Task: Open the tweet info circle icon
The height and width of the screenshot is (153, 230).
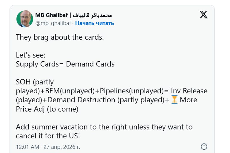Action: click(x=204, y=146)
